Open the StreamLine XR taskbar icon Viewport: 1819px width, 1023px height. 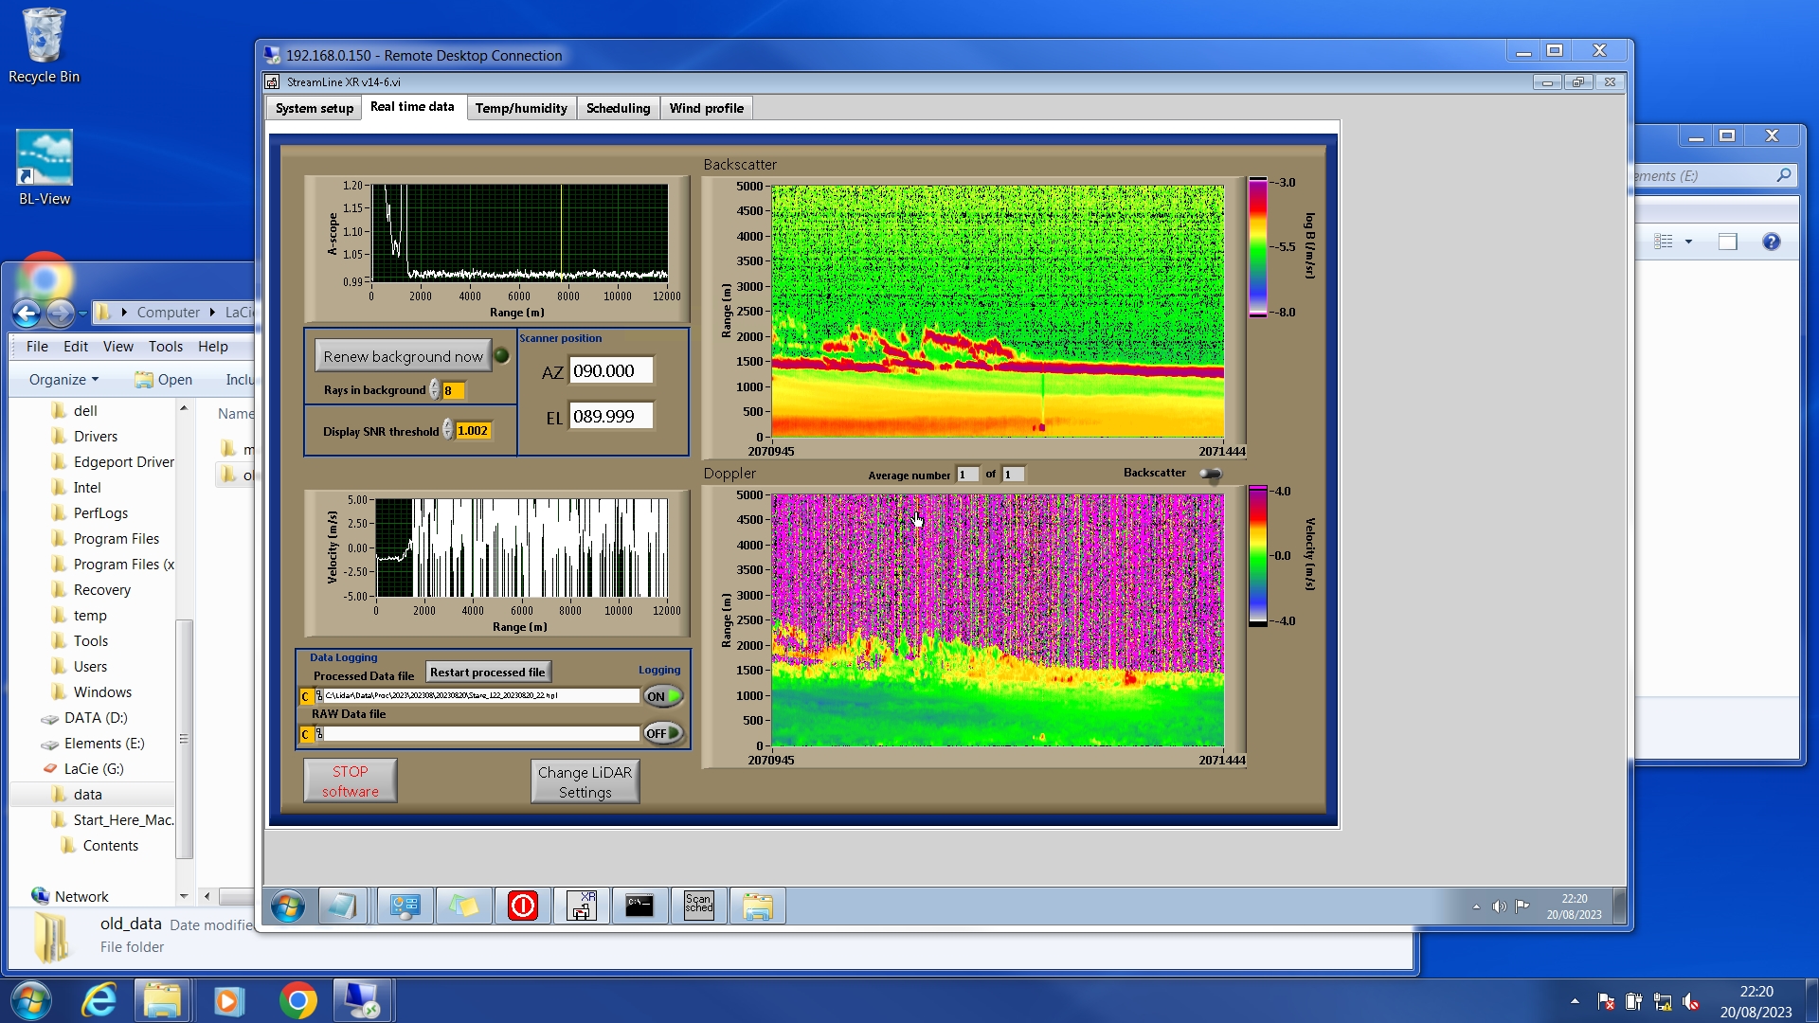click(x=581, y=906)
